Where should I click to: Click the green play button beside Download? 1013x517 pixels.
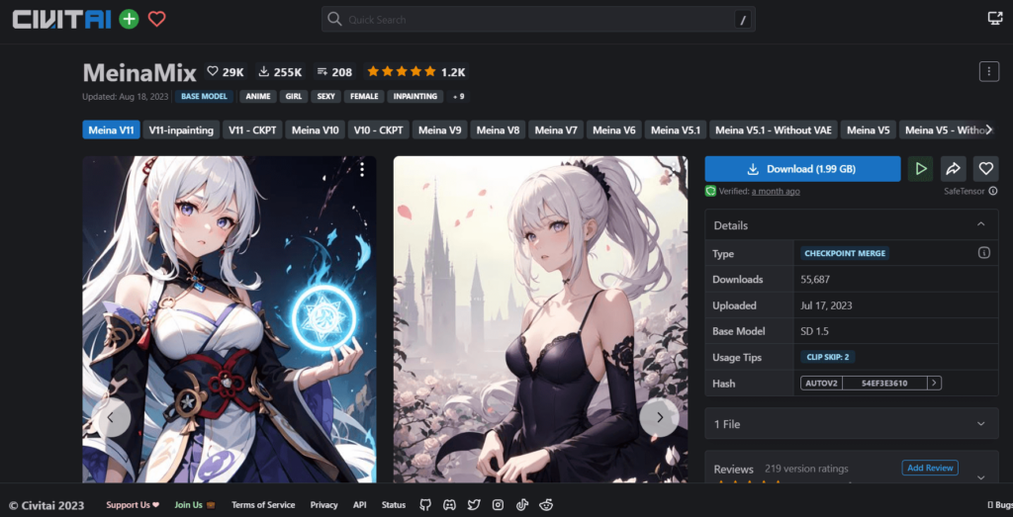pos(920,169)
